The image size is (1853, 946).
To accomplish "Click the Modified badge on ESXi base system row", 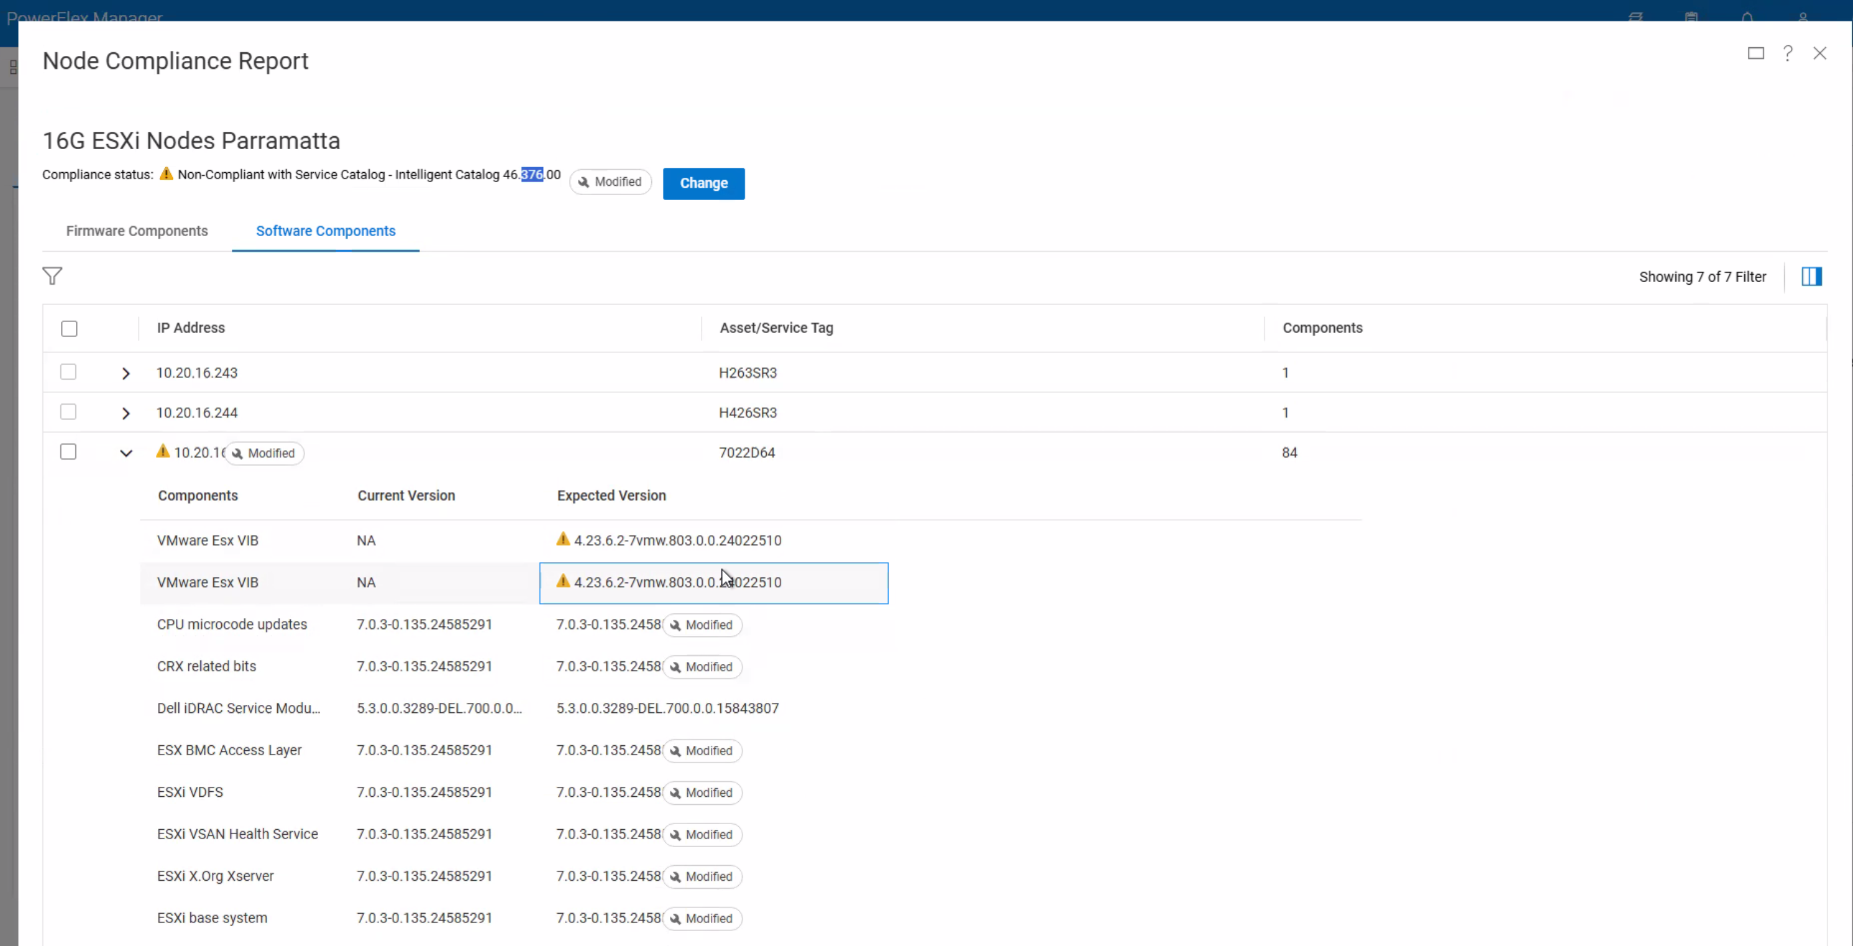I will click(702, 919).
